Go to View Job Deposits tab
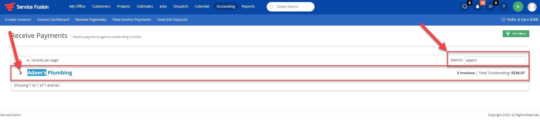The width and height of the screenshot is (540, 120). pos(173,20)
